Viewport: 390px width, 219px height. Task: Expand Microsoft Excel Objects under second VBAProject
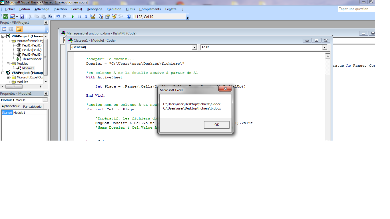[x=8, y=77]
